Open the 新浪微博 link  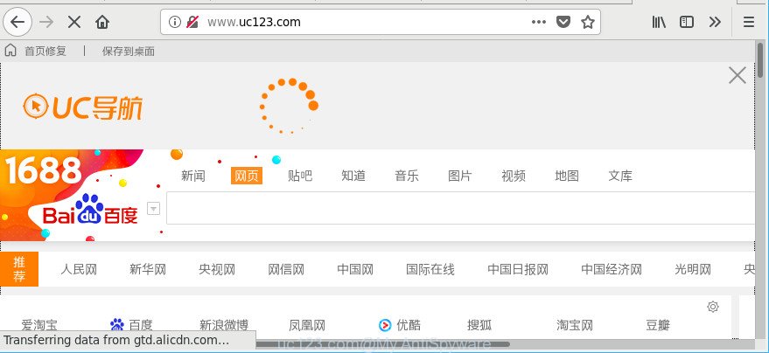point(224,325)
